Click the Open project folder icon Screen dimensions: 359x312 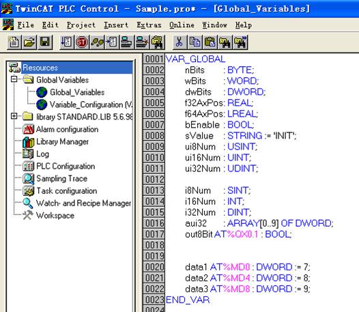point(29,42)
